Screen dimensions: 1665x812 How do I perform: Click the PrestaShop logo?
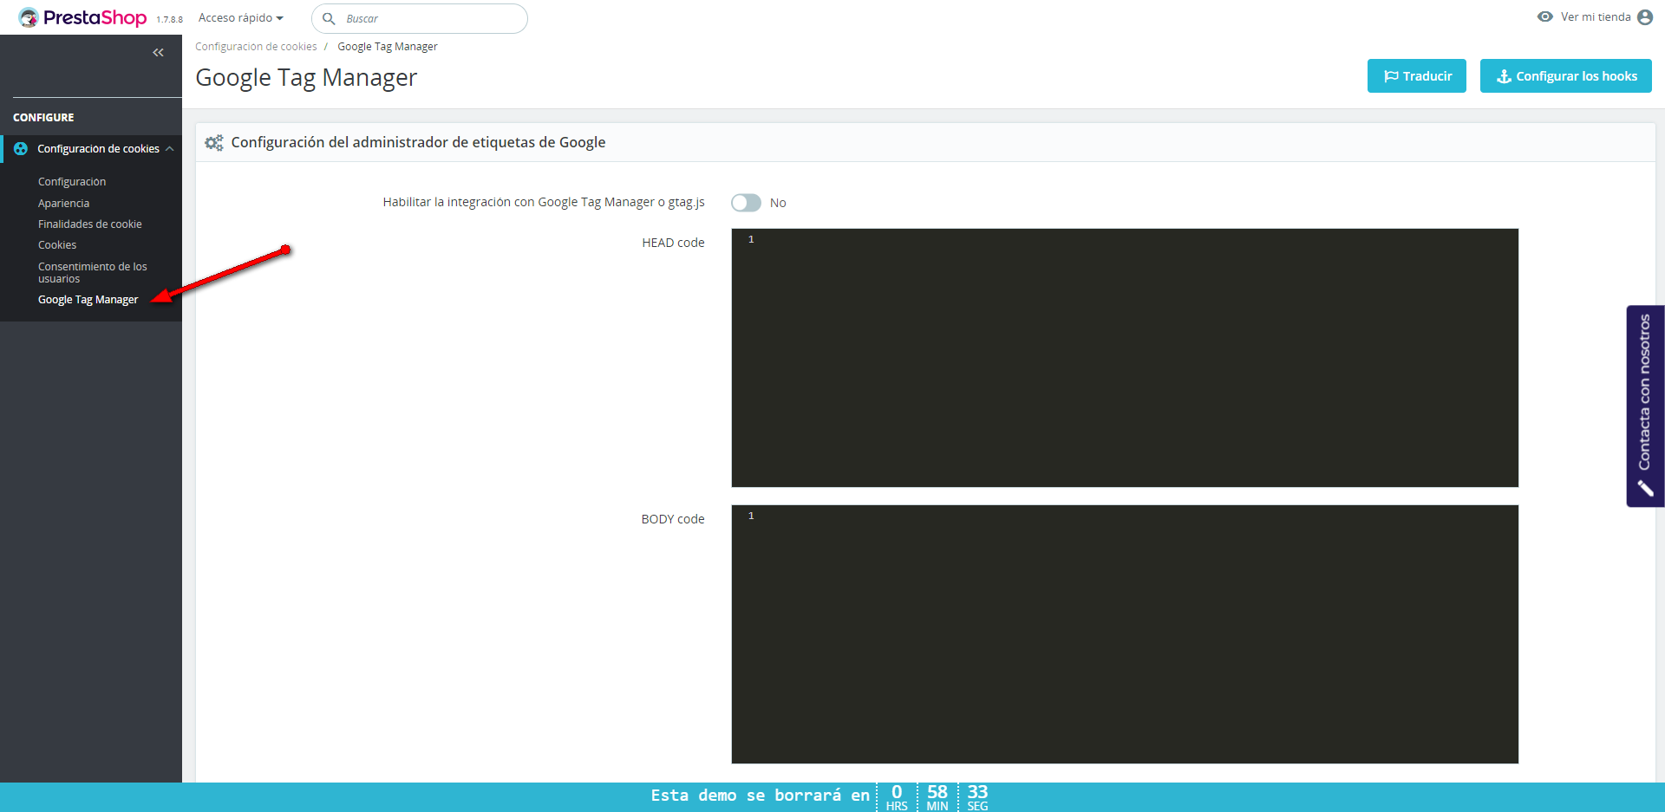pos(82,17)
